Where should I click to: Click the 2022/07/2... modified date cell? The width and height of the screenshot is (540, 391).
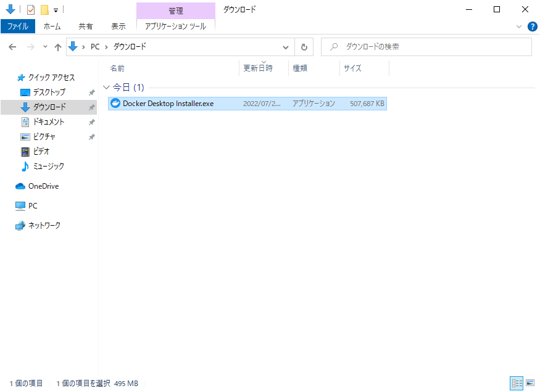262,104
